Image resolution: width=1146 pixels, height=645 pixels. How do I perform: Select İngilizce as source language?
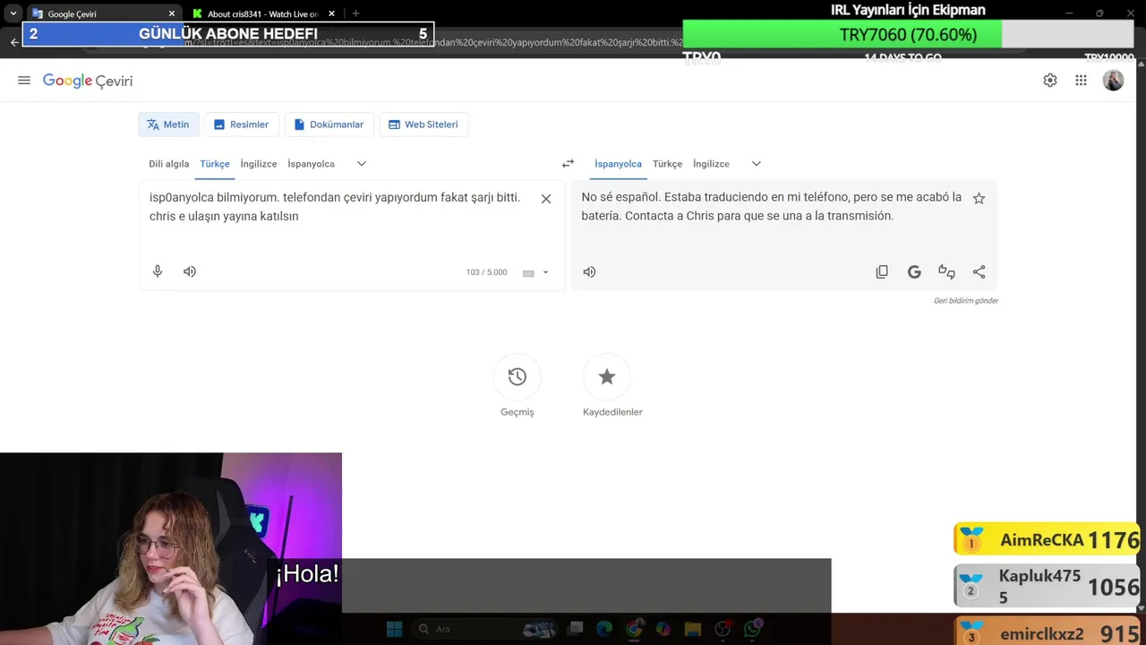(259, 164)
